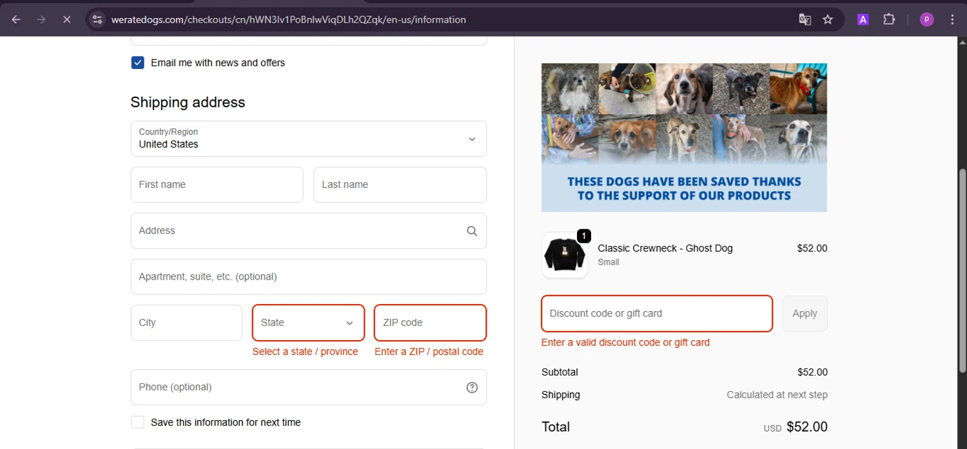The width and height of the screenshot is (967, 449).
Task: Open the purple A extension icon
Action: coord(863,19)
